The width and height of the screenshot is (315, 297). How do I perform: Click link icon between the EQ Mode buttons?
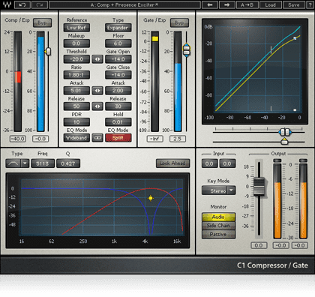coord(97,138)
